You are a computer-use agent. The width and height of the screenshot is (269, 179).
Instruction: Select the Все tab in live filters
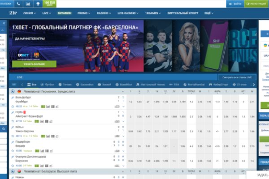32,84
